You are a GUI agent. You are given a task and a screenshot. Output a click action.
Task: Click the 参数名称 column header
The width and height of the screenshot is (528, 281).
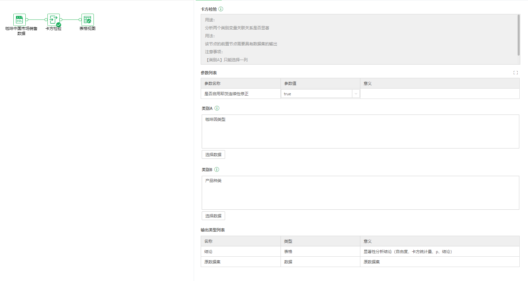[212, 84]
